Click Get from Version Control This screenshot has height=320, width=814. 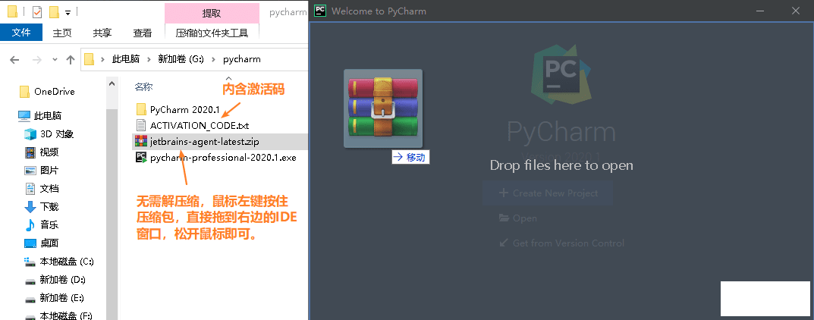point(561,243)
